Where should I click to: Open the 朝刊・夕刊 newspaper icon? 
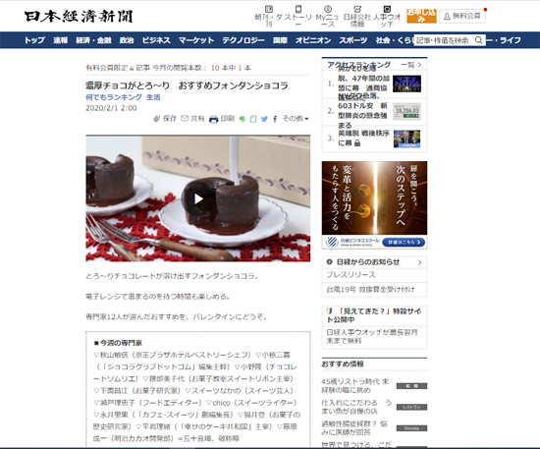coord(269,9)
